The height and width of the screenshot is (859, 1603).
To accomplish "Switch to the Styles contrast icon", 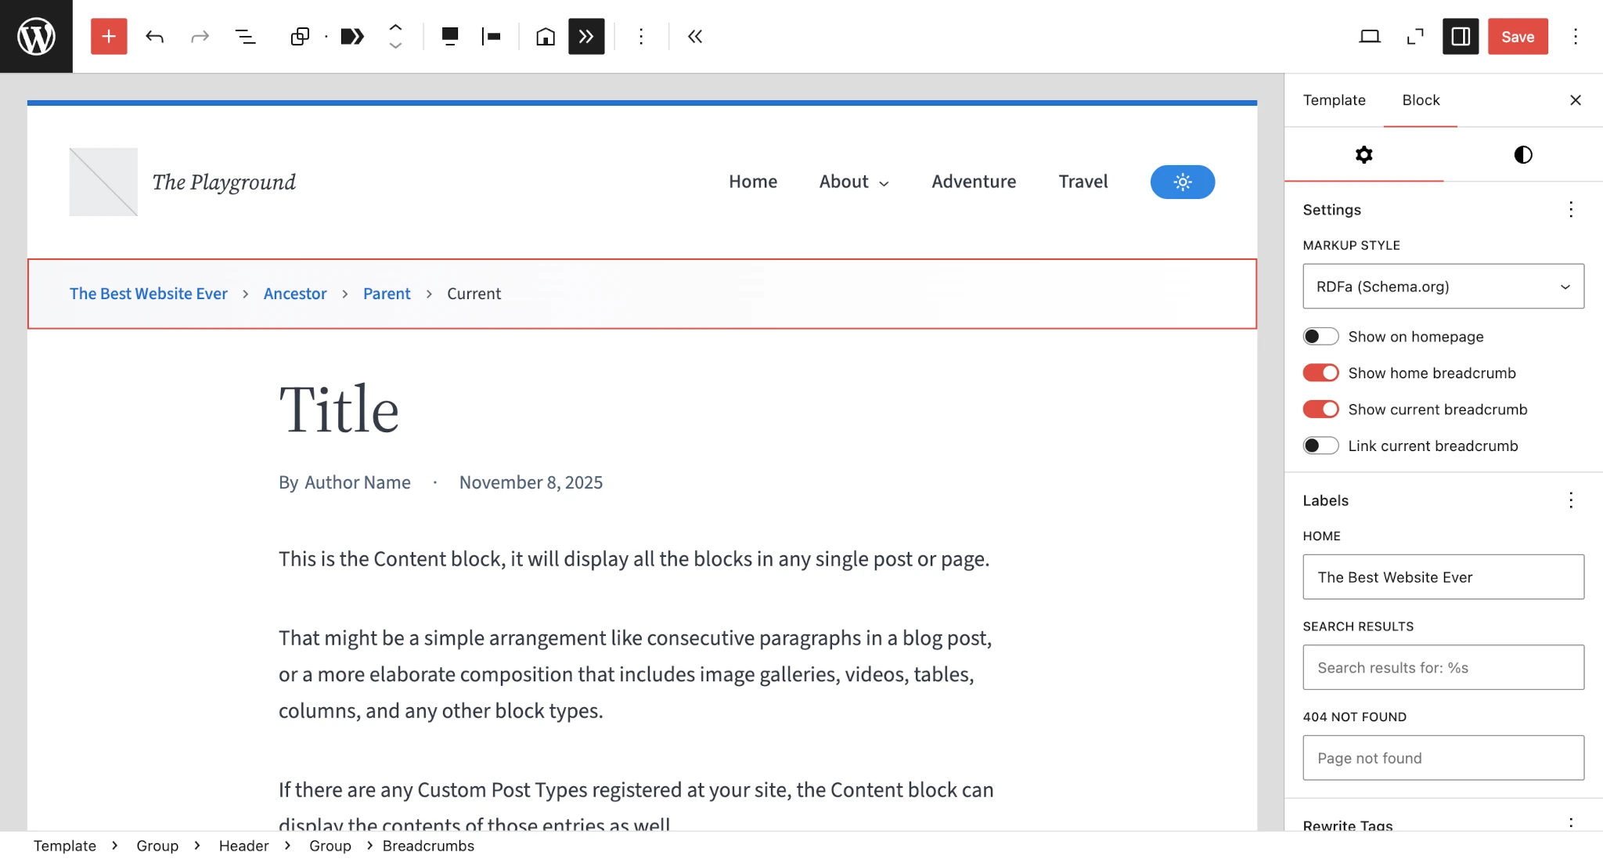I will pos(1521,154).
